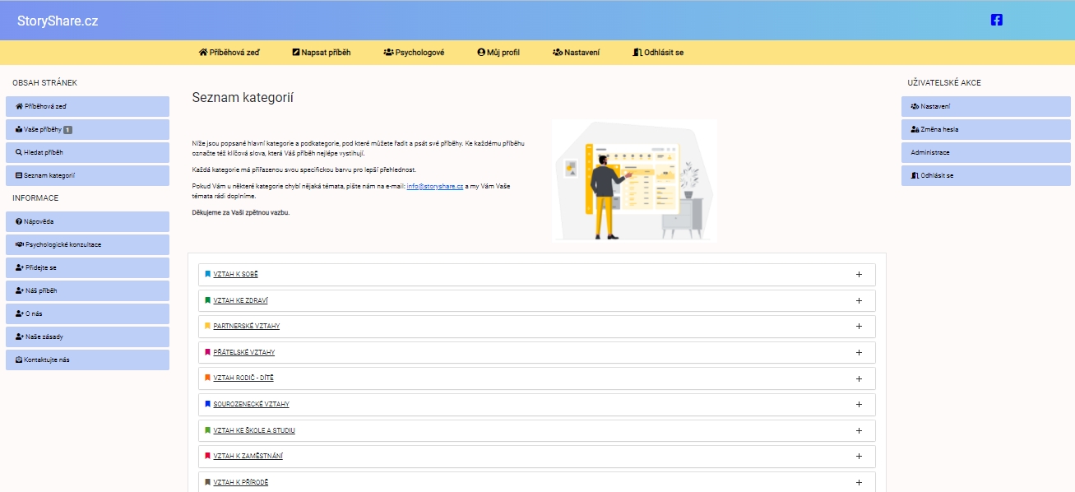The height and width of the screenshot is (492, 1075).
Task: Click the question mark icon on Nápověda
Action: (x=19, y=221)
